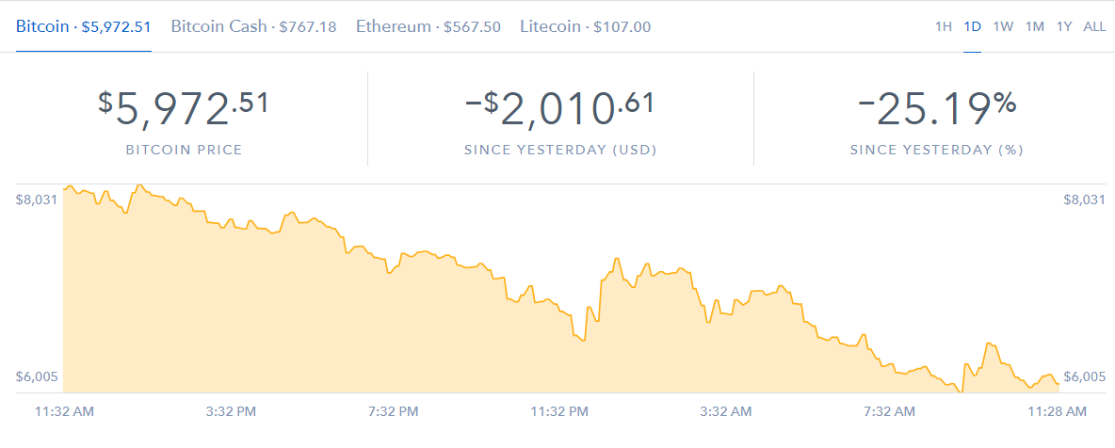1115x448 pixels.
Task: Click the $5,972.51 Bitcoin price figure
Action: 184,109
